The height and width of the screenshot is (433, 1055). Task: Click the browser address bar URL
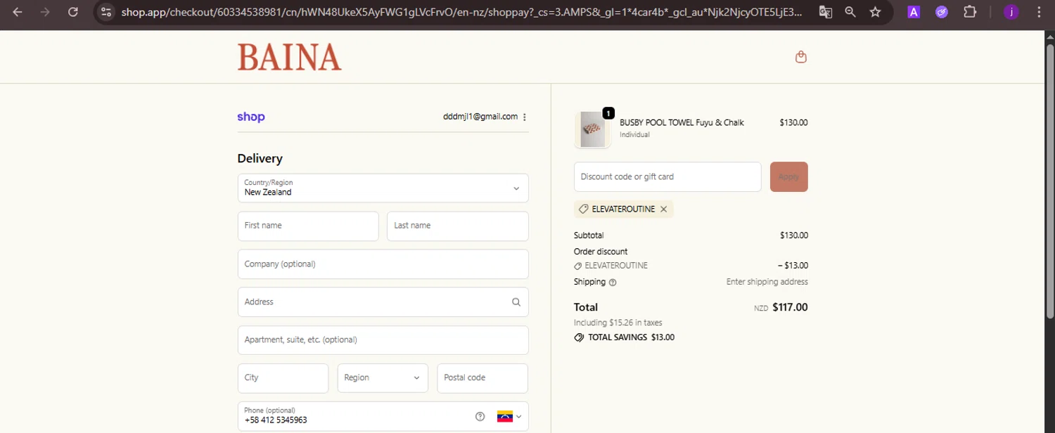[x=461, y=12]
